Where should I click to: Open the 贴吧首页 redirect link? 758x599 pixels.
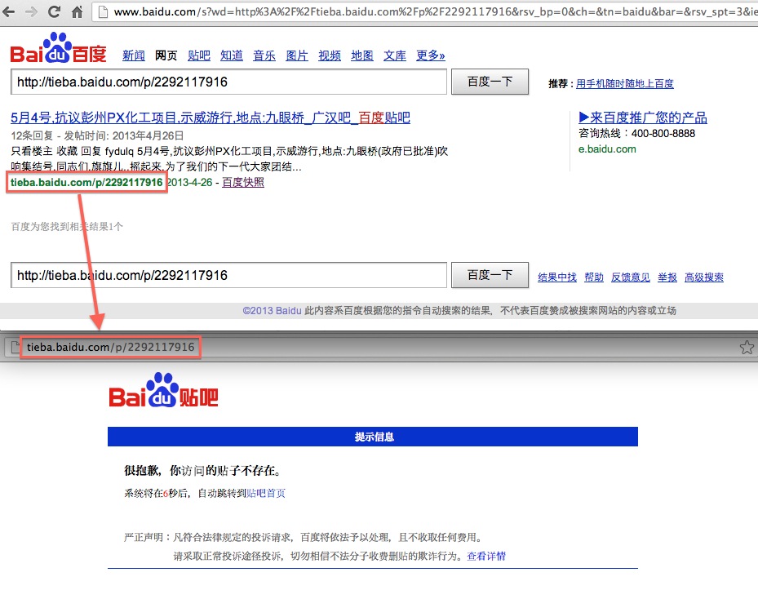(266, 493)
